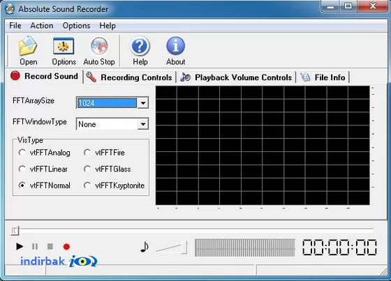Viewport: 391px width, 281px height.
Task: Stop playback with the square stop button
Action: tap(50, 247)
